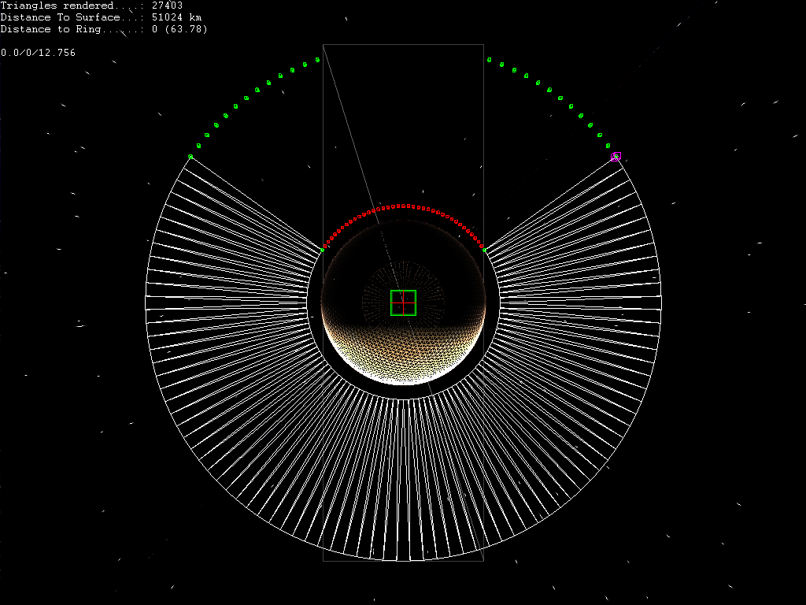Click the green dot at ring's upper-left corner
This screenshot has height=605, width=806.
190,157
